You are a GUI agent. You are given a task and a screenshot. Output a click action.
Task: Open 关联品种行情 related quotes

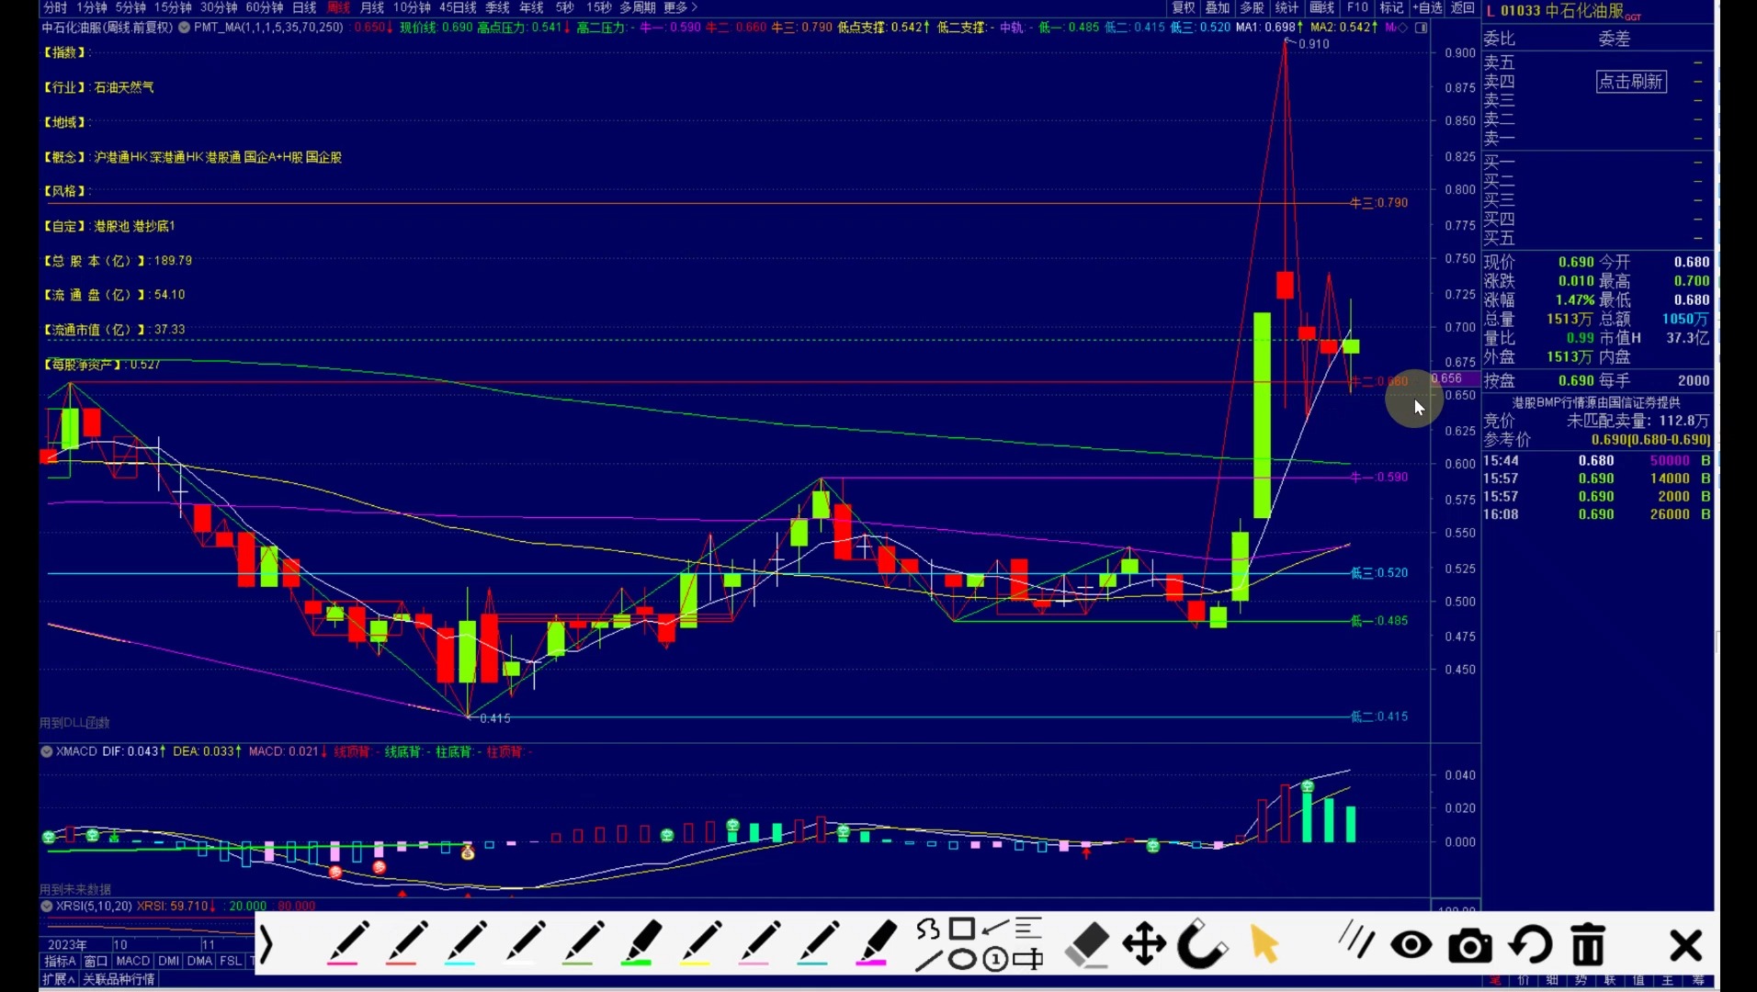click(x=119, y=979)
